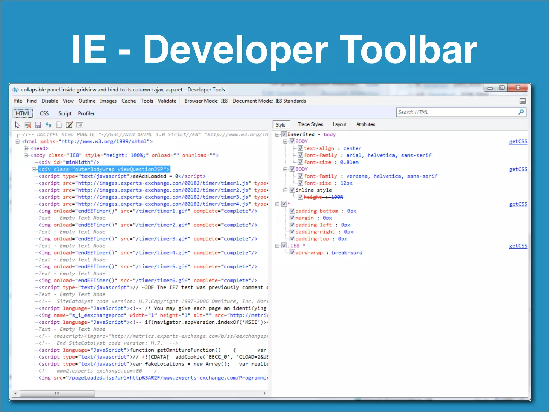Open the Cache menu
The height and width of the screenshot is (412, 549).
click(x=129, y=101)
